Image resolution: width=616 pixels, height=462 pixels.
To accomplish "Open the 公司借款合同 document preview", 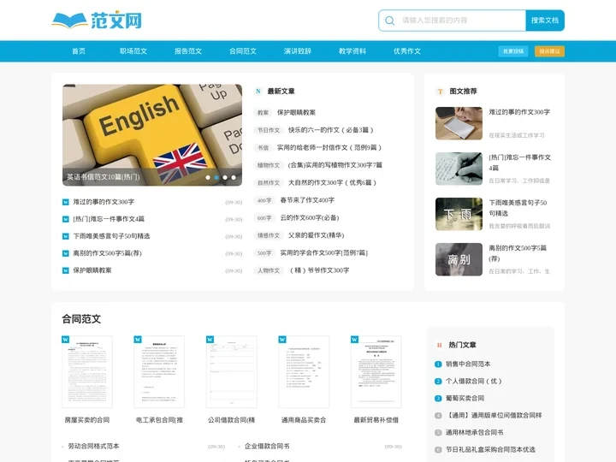I will (232, 371).
